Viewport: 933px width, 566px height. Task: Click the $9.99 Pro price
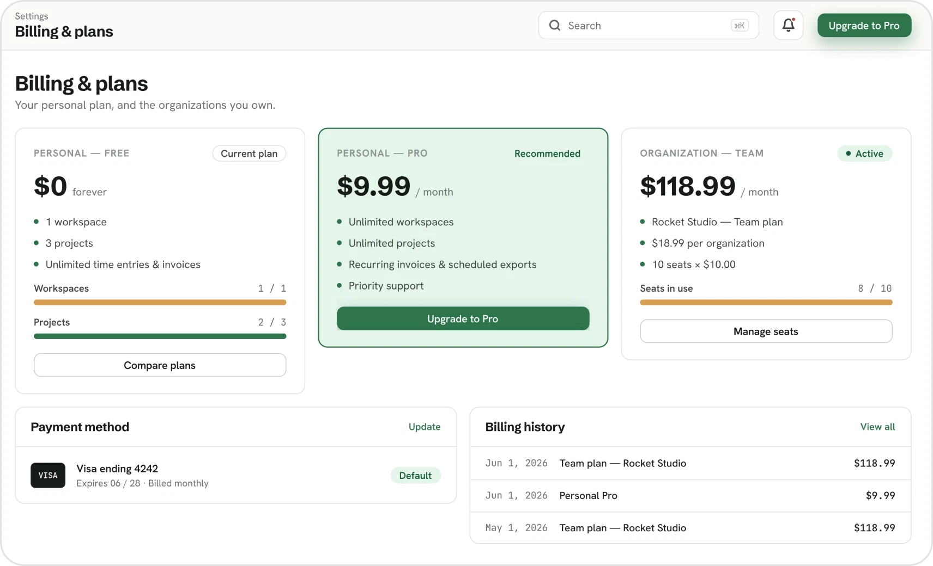(x=374, y=186)
